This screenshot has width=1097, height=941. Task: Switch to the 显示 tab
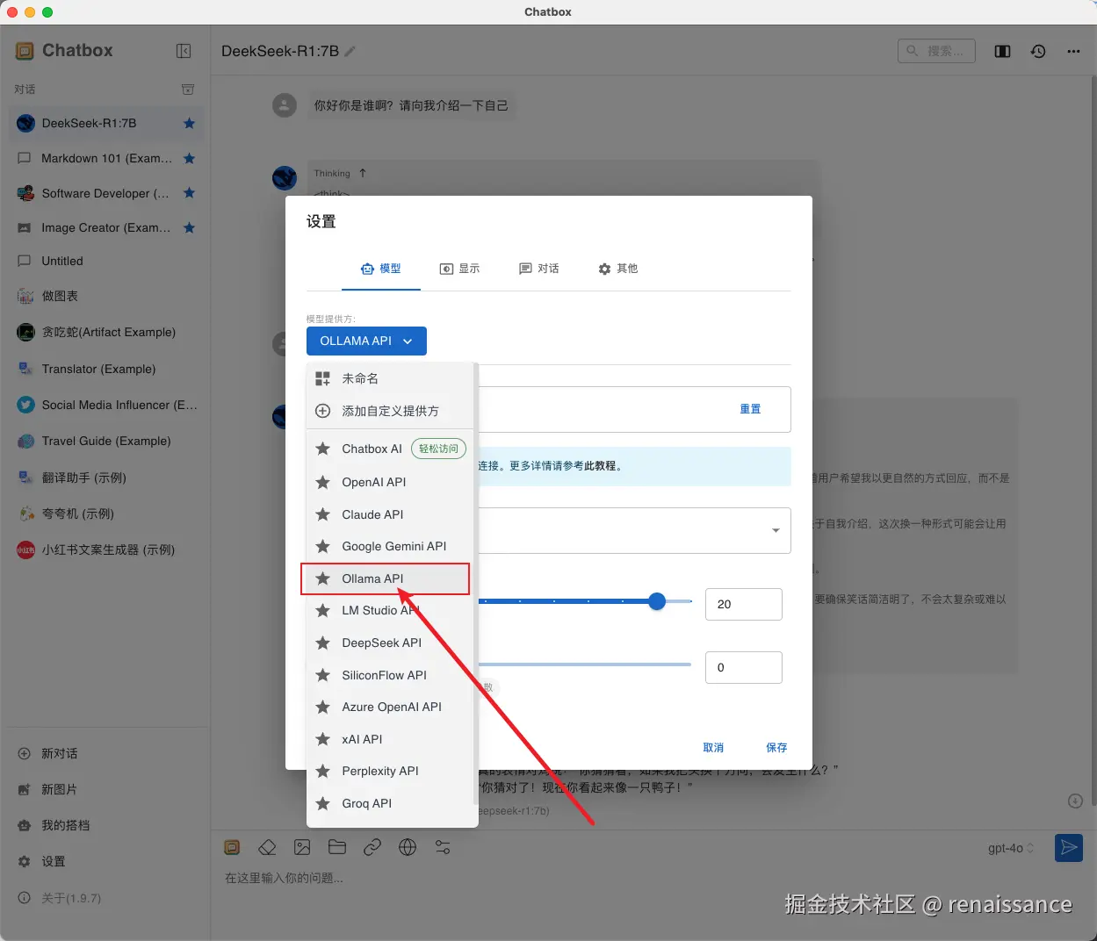point(460,269)
